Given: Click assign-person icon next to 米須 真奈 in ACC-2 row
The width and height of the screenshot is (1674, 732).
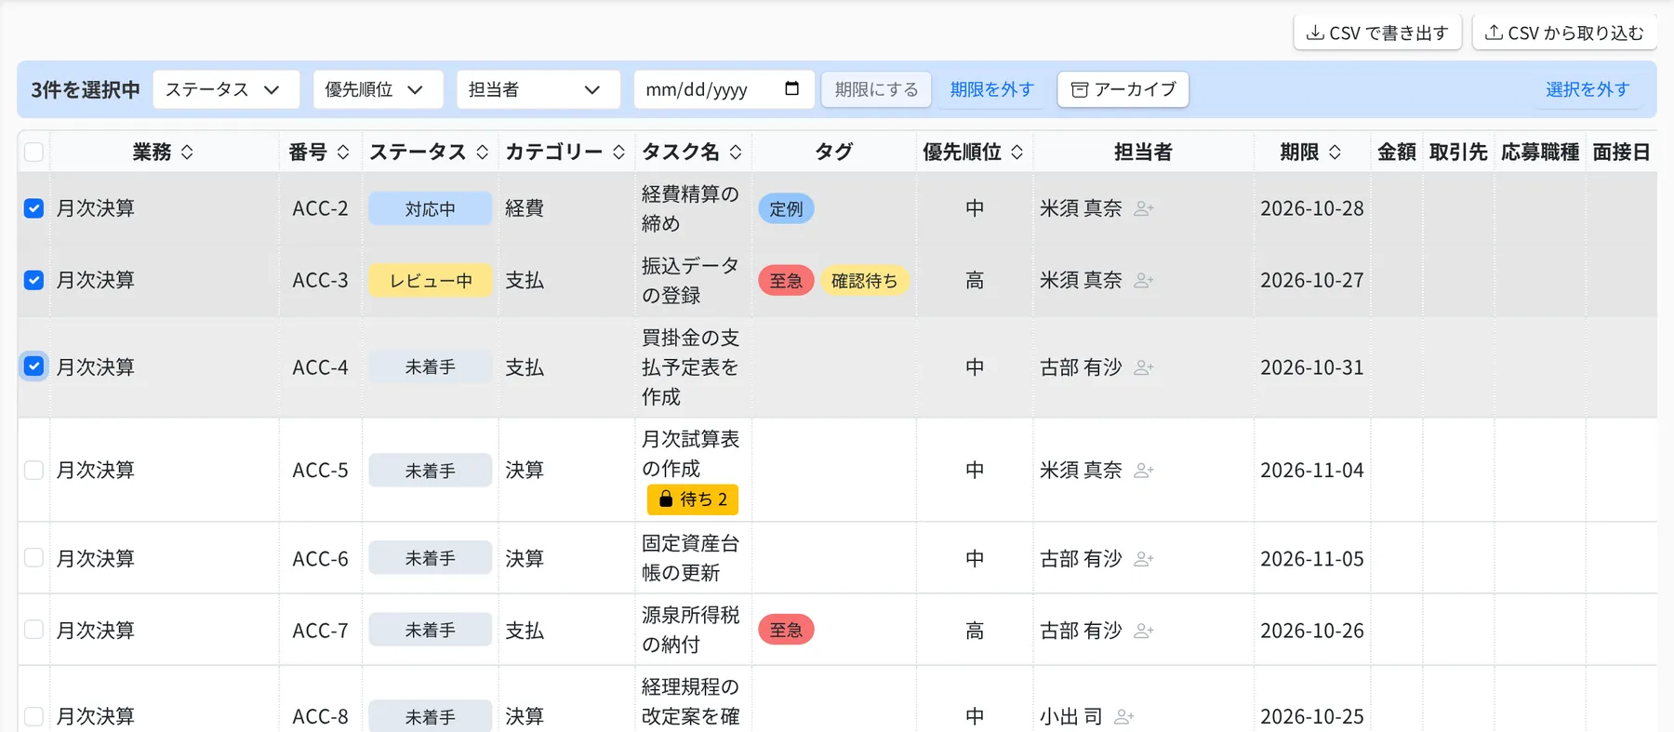Looking at the screenshot, I should pyautogui.click(x=1144, y=208).
